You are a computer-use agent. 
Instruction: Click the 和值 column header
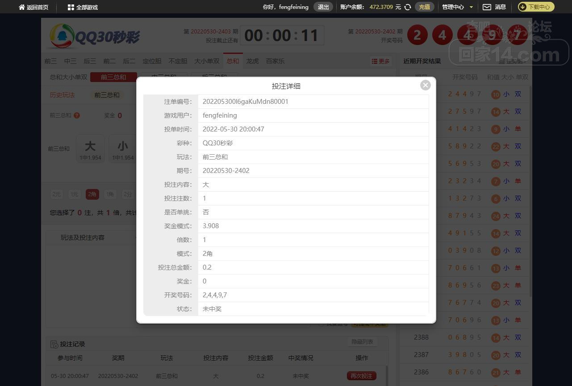pyautogui.click(x=493, y=77)
